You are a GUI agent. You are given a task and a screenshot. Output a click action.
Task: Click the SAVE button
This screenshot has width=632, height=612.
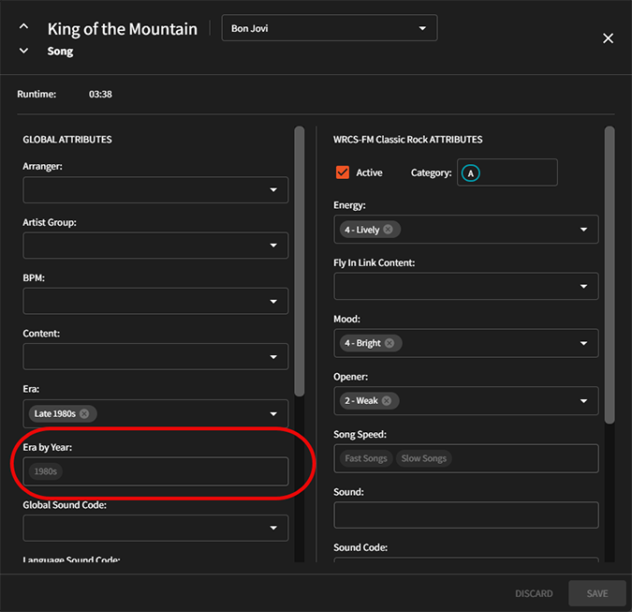(x=597, y=593)
